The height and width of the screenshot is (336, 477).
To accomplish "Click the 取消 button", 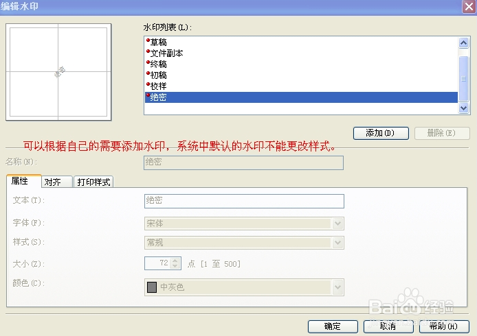I will [x=388, y=326].
